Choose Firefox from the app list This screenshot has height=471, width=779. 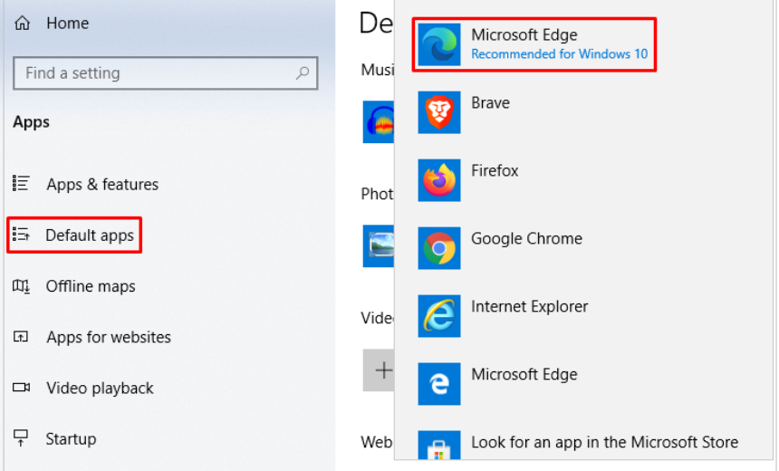[x=495, y=171]
